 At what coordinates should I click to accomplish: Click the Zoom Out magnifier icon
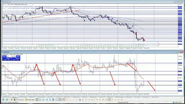(x=50, y=100)
